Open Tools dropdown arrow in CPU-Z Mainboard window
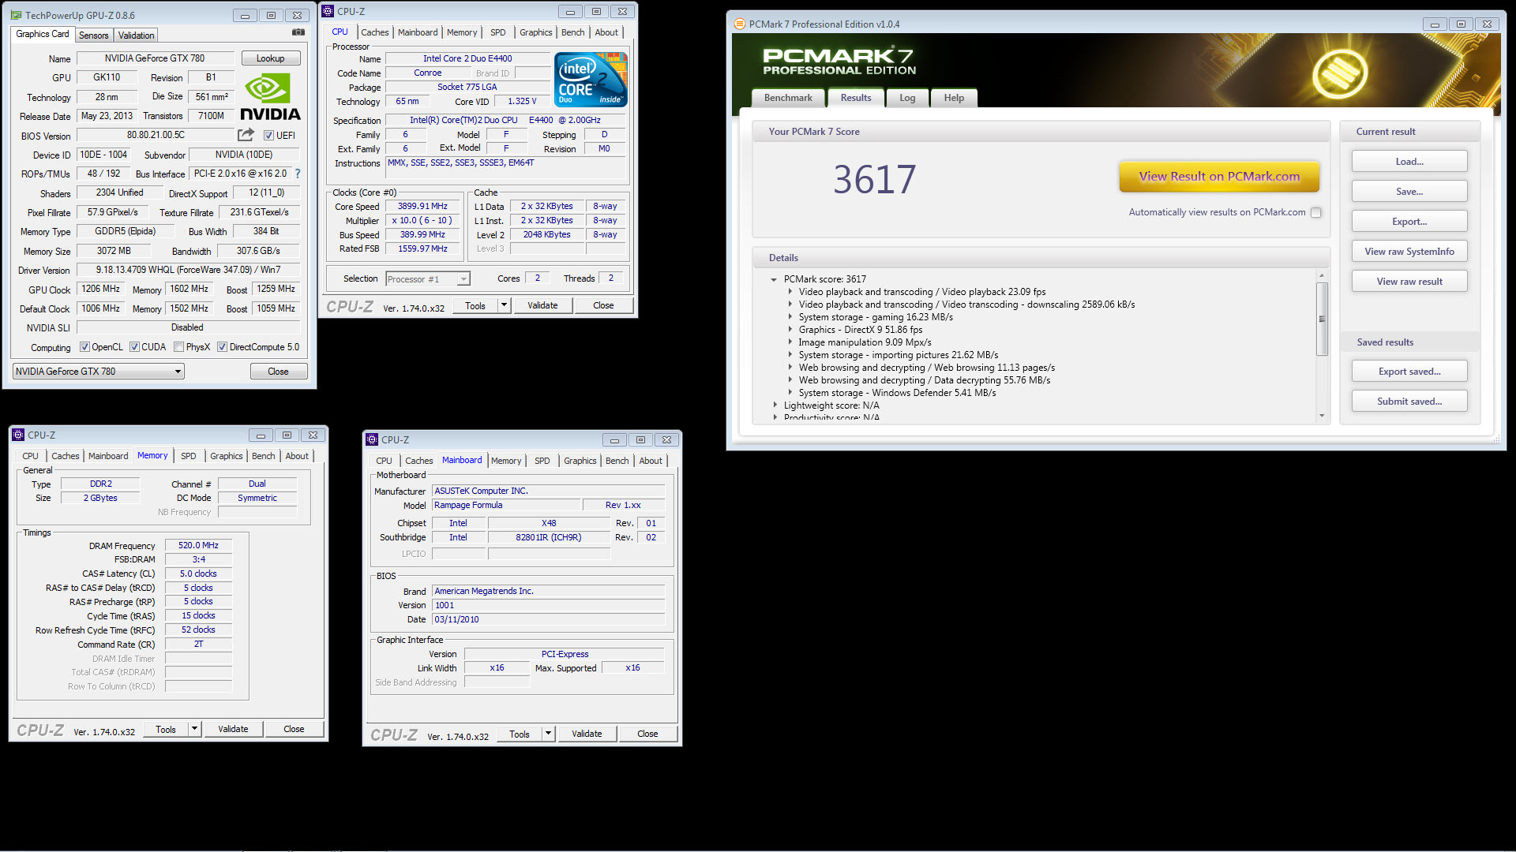 coord(548,734)
